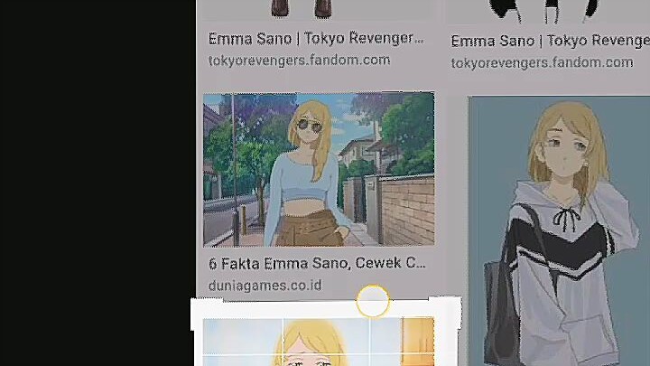Click the duniagames.co.id source text
The width and height of the screenshot is (650, 366).
(x=265, y=286)
